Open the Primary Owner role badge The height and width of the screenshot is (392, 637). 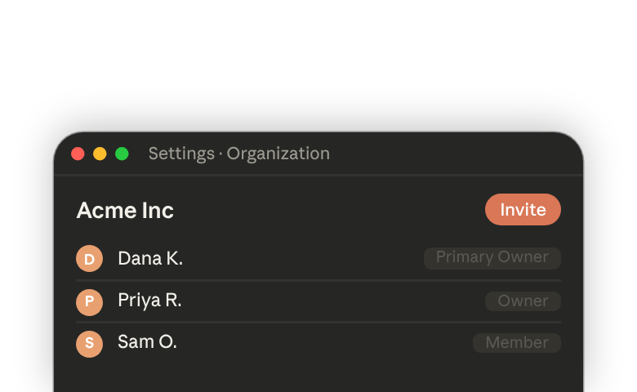point(492,258)
